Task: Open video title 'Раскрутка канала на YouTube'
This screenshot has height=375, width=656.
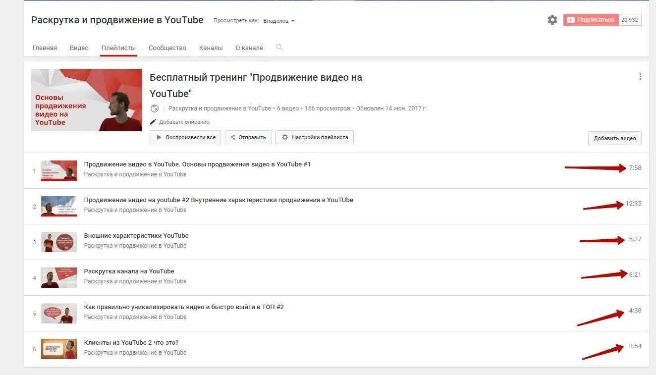Action: 129,271
